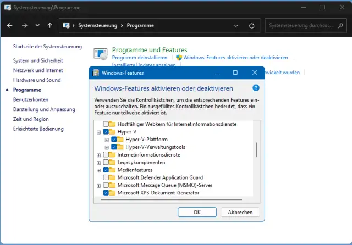Maximize the Systemsteuerung\Programme window
This screenshot has width=352, height=245.
[x=323, y=7]
